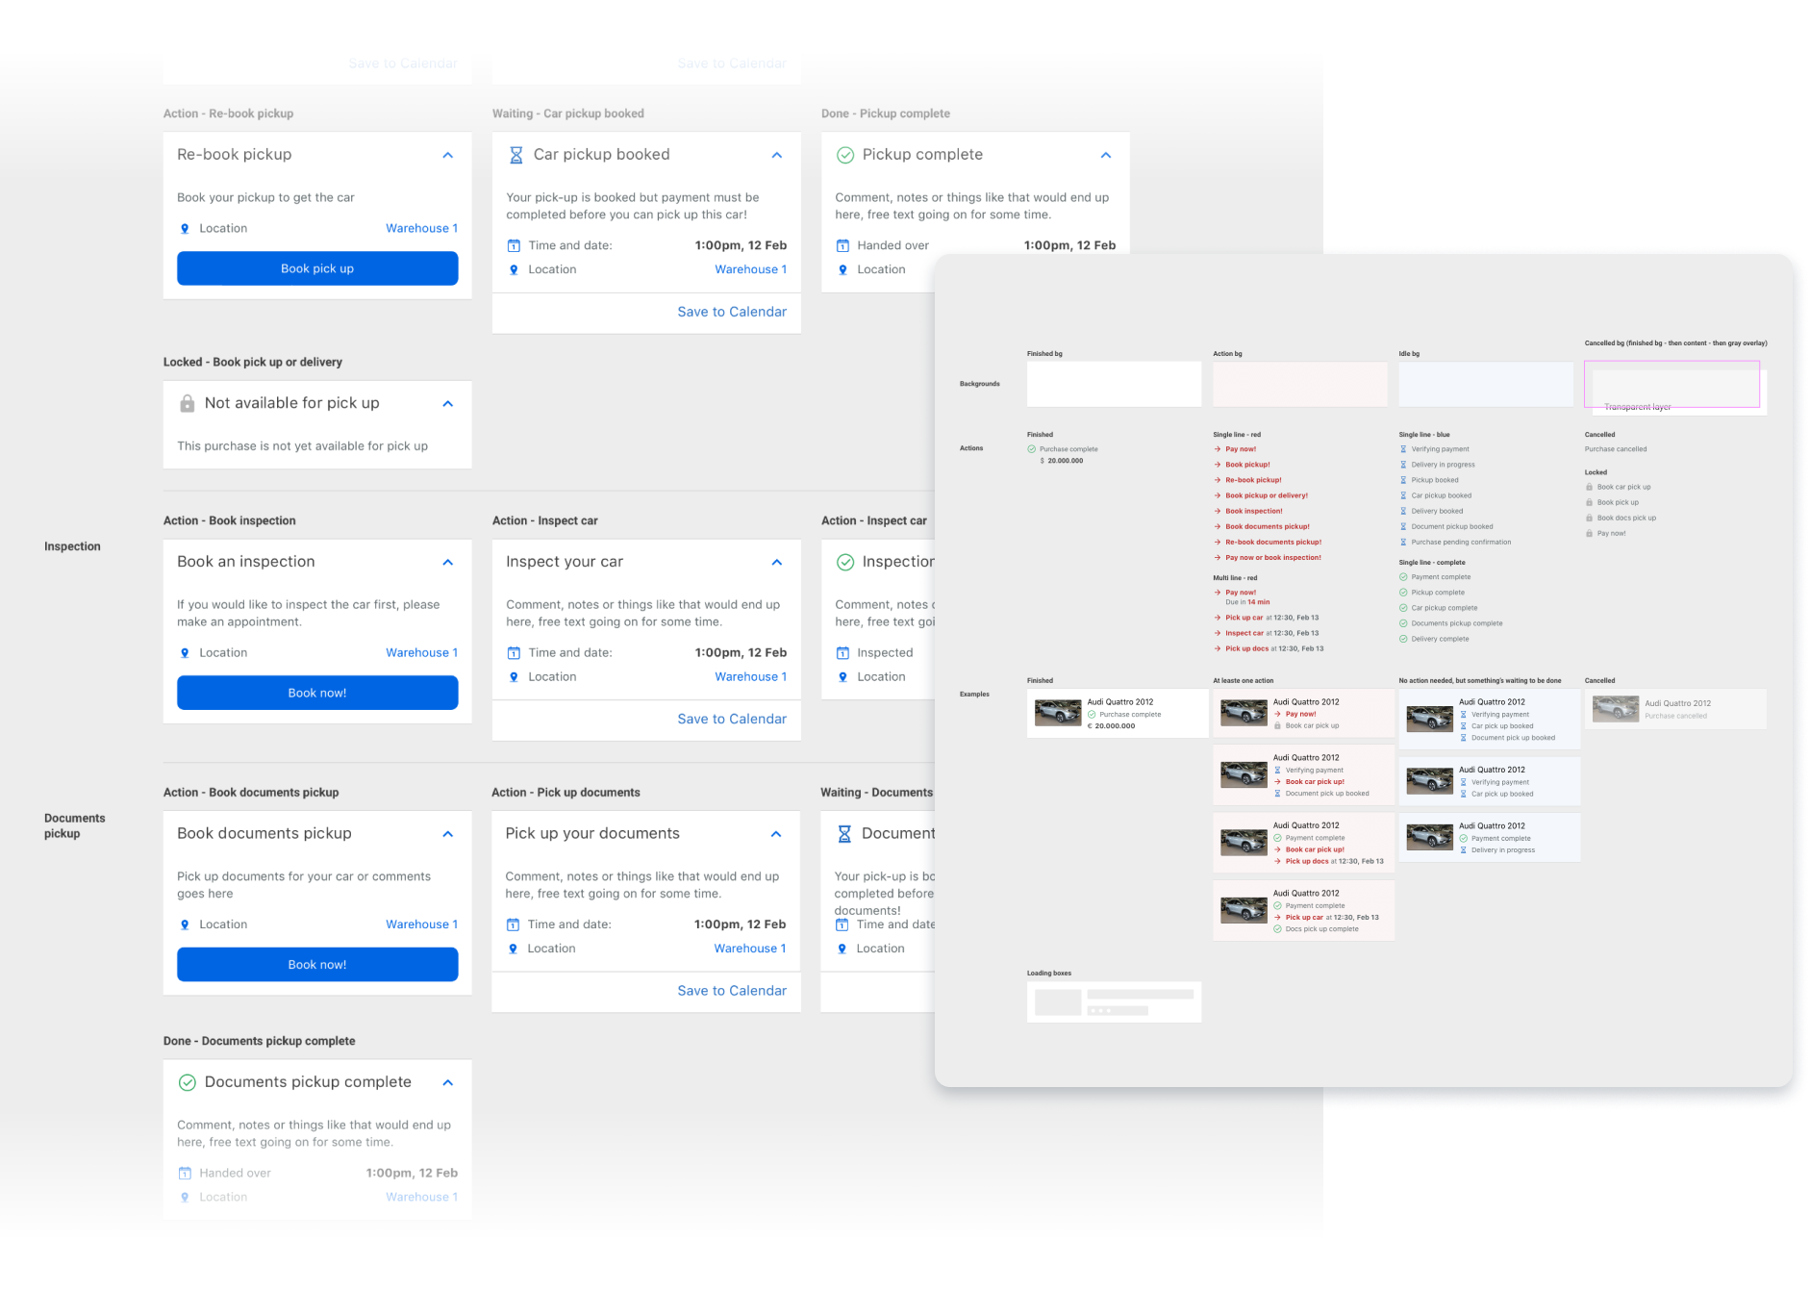Image resolution: width=1810 pixels, height=1291 pixels.
Task: Open Warehouse 1 link in Pick up your documents card
Action: click(749, 949)
